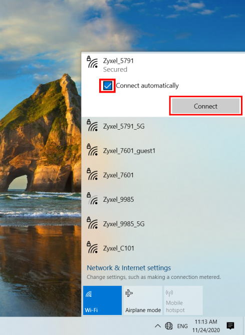Image resolution: width=245 pixels, height=335 pixels.
Task: Click the Zyxel_7601_guest1 Wi-Fi signal icon
Action: click(92, 150)
